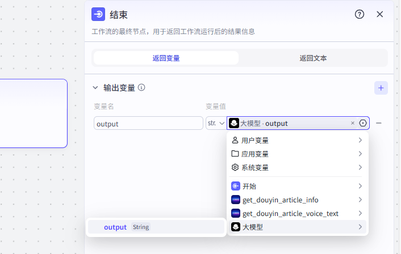This screenshot has width=401, height=254.
Task: Click chevron arrow on 系统变量 row
Action: (360, 167)
